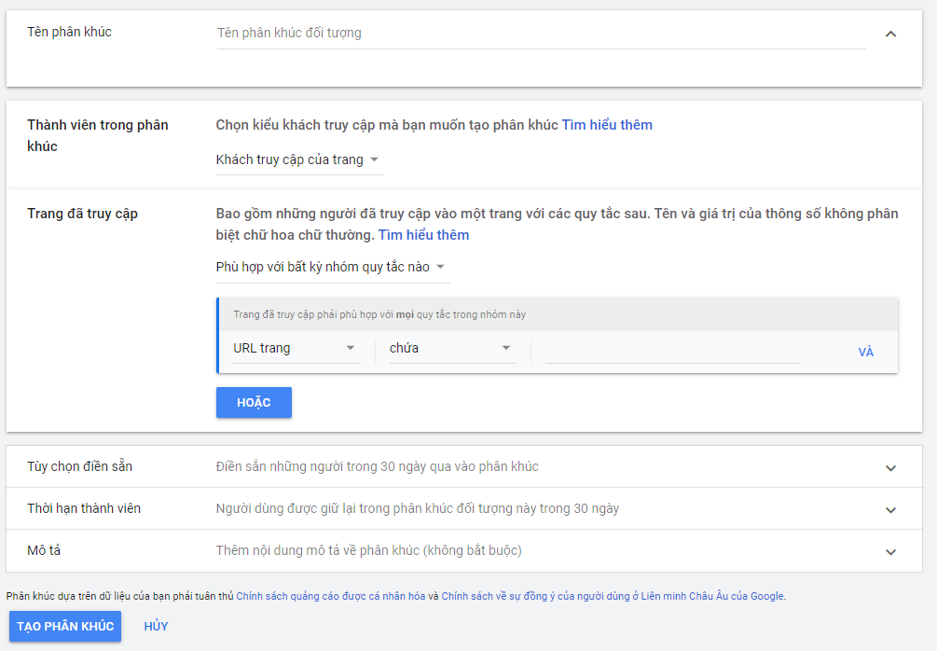Click the blue "HOẶC" button
Image resolution: width=937 pixels, height=651 pixels.
pos(254,402)
